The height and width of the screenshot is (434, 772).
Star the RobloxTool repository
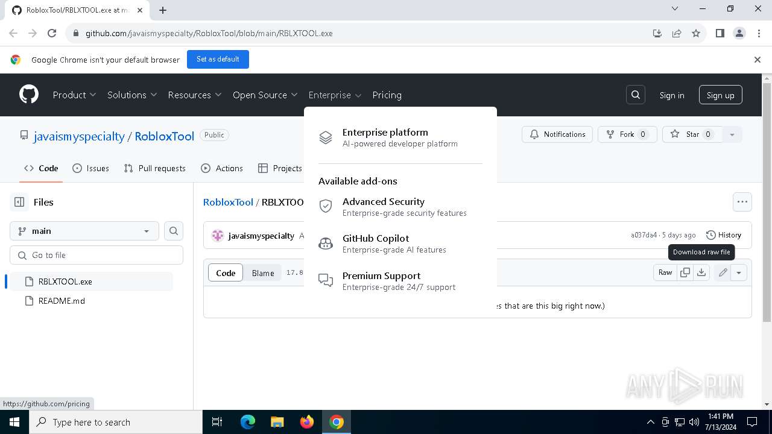pos(691,134)
